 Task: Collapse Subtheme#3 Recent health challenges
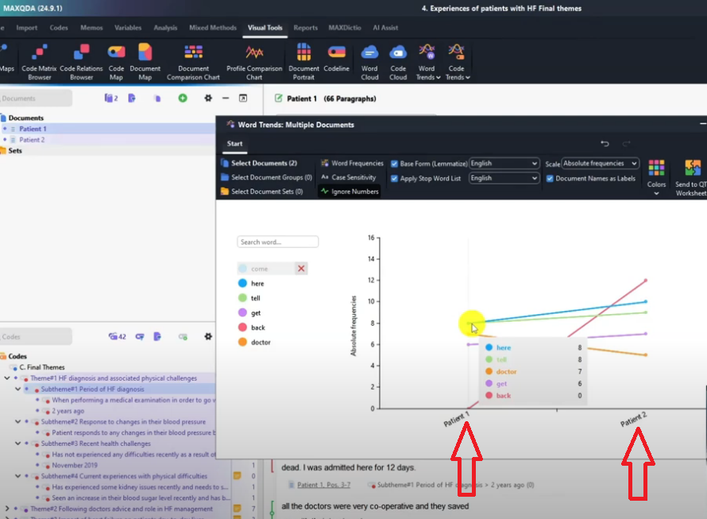18,443
